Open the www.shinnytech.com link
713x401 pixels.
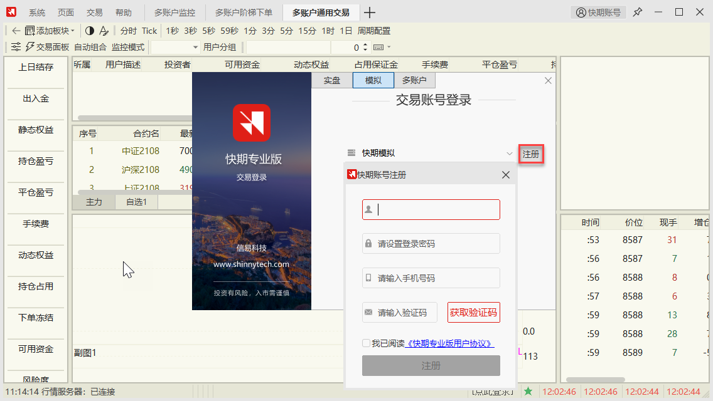point(252,264)
